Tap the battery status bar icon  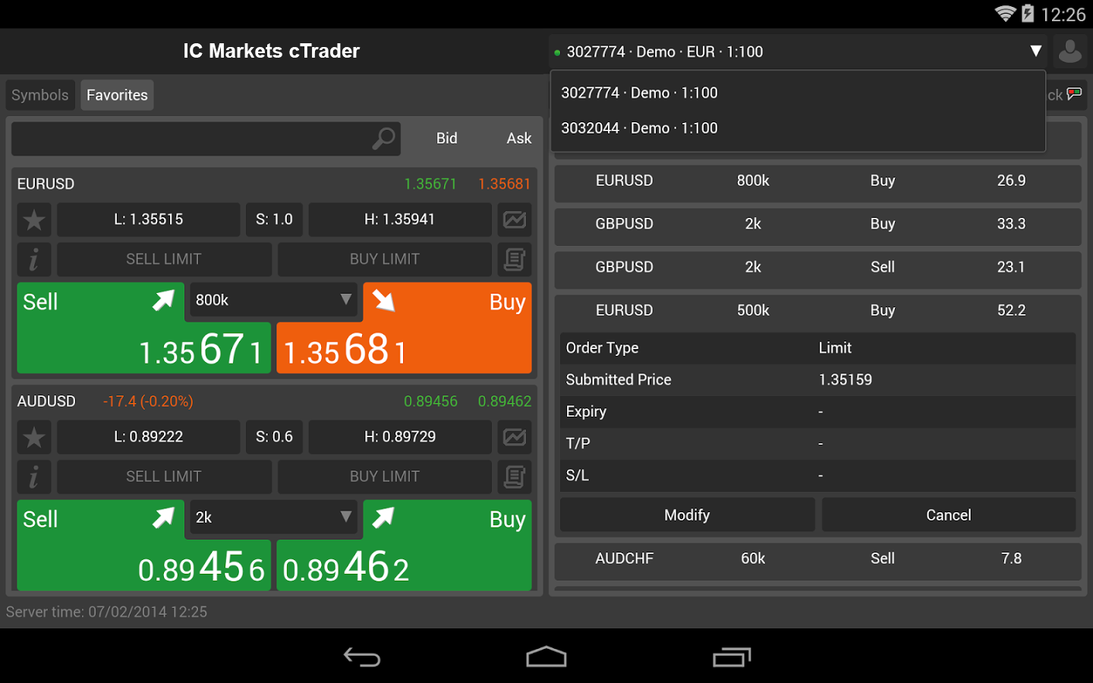[1028, 14]
